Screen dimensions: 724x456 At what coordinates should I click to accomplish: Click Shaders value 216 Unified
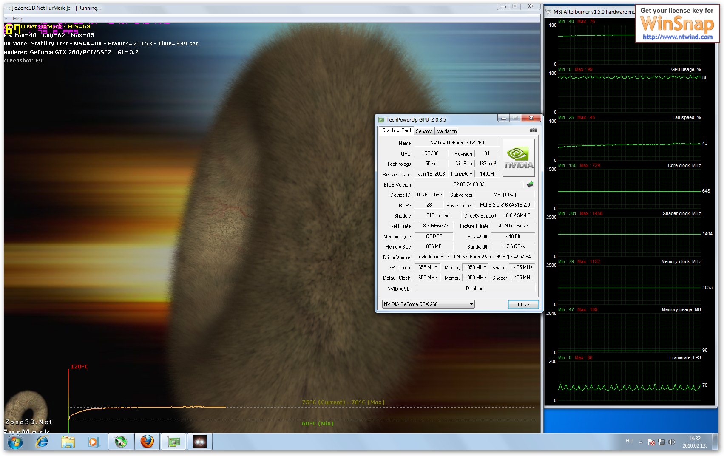click(438, 215)
